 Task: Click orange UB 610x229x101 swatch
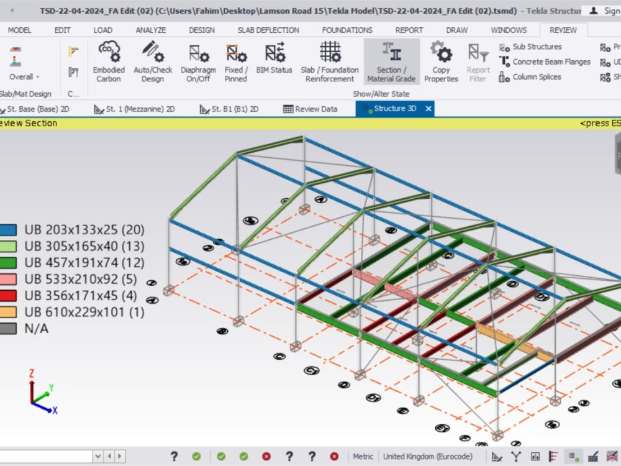coord(8,313)
